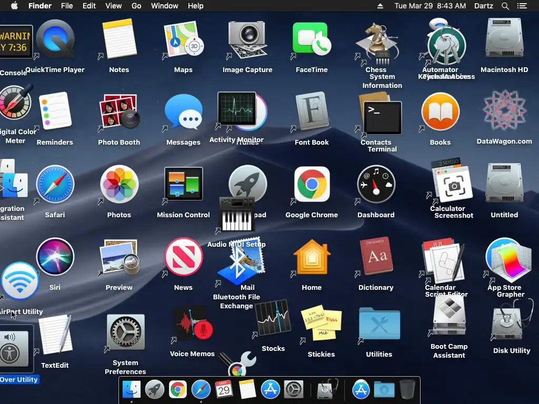Open the Help menu
The image size is (539, 404).
(196, 6)
